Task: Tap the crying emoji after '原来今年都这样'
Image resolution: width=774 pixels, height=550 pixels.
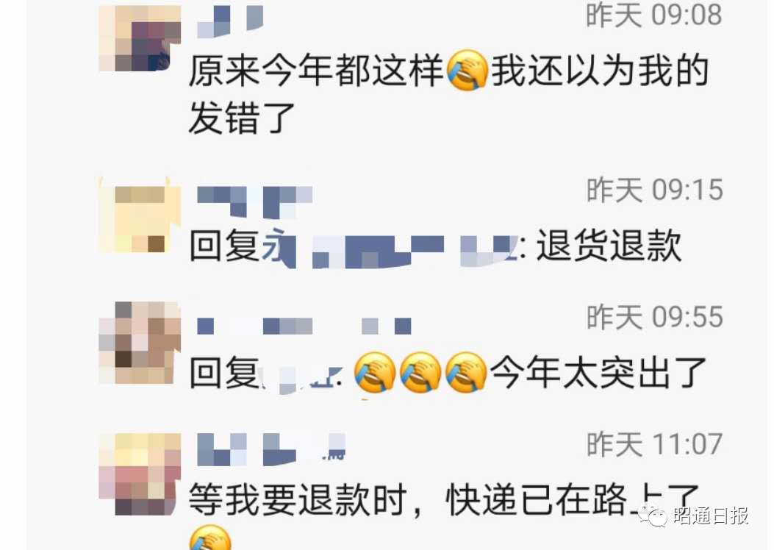Action: click(x=467, y=70)
